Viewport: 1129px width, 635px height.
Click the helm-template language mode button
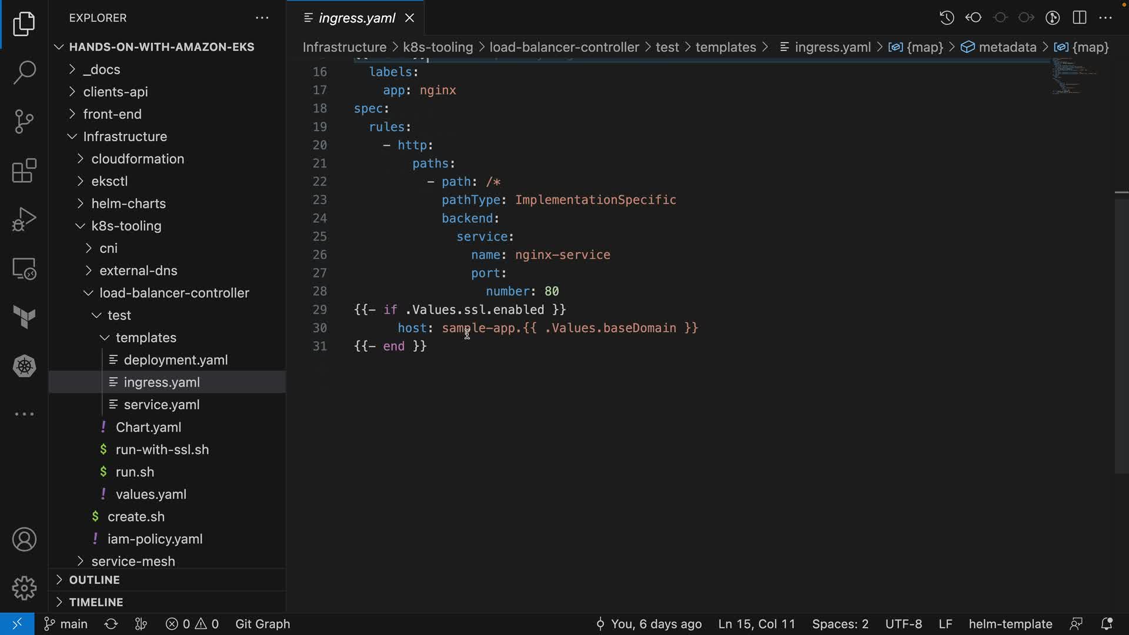point(1010,624)
